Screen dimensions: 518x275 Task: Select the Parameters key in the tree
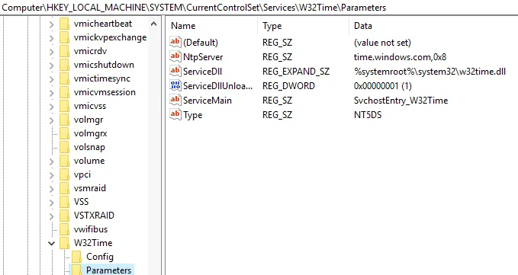[x=108, y=270]
